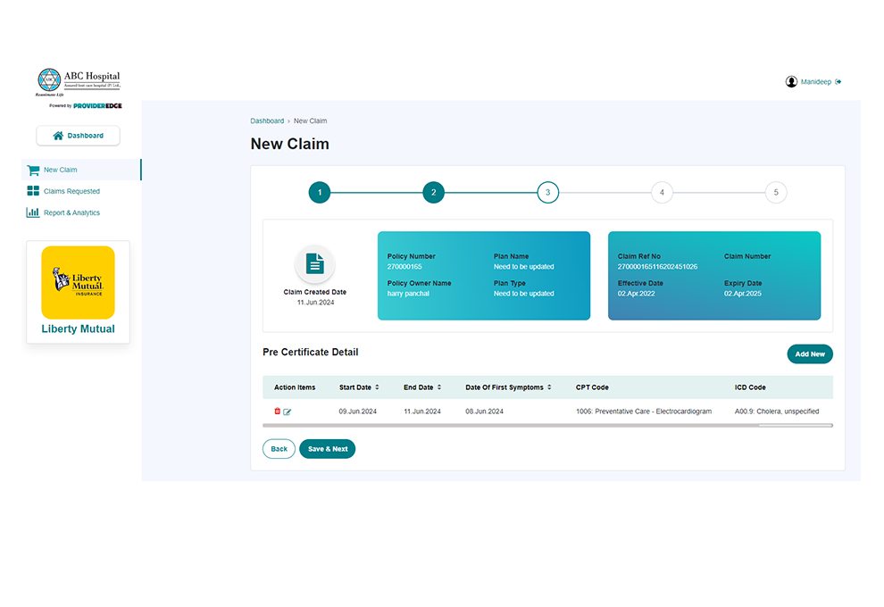884x607 pixels.
Task: Sort by Date Of First Symptoms column
Action: 548,387
